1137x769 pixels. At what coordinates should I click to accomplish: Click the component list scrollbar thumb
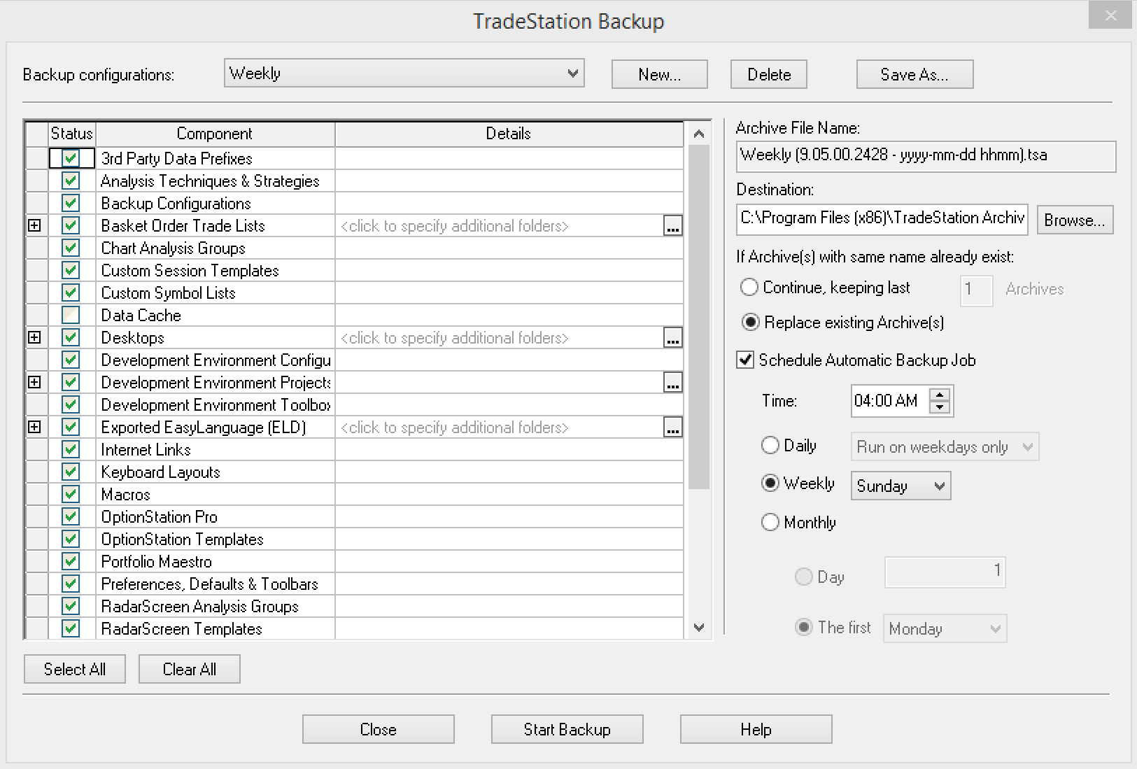pyautogui.click(x=699, y=318)
